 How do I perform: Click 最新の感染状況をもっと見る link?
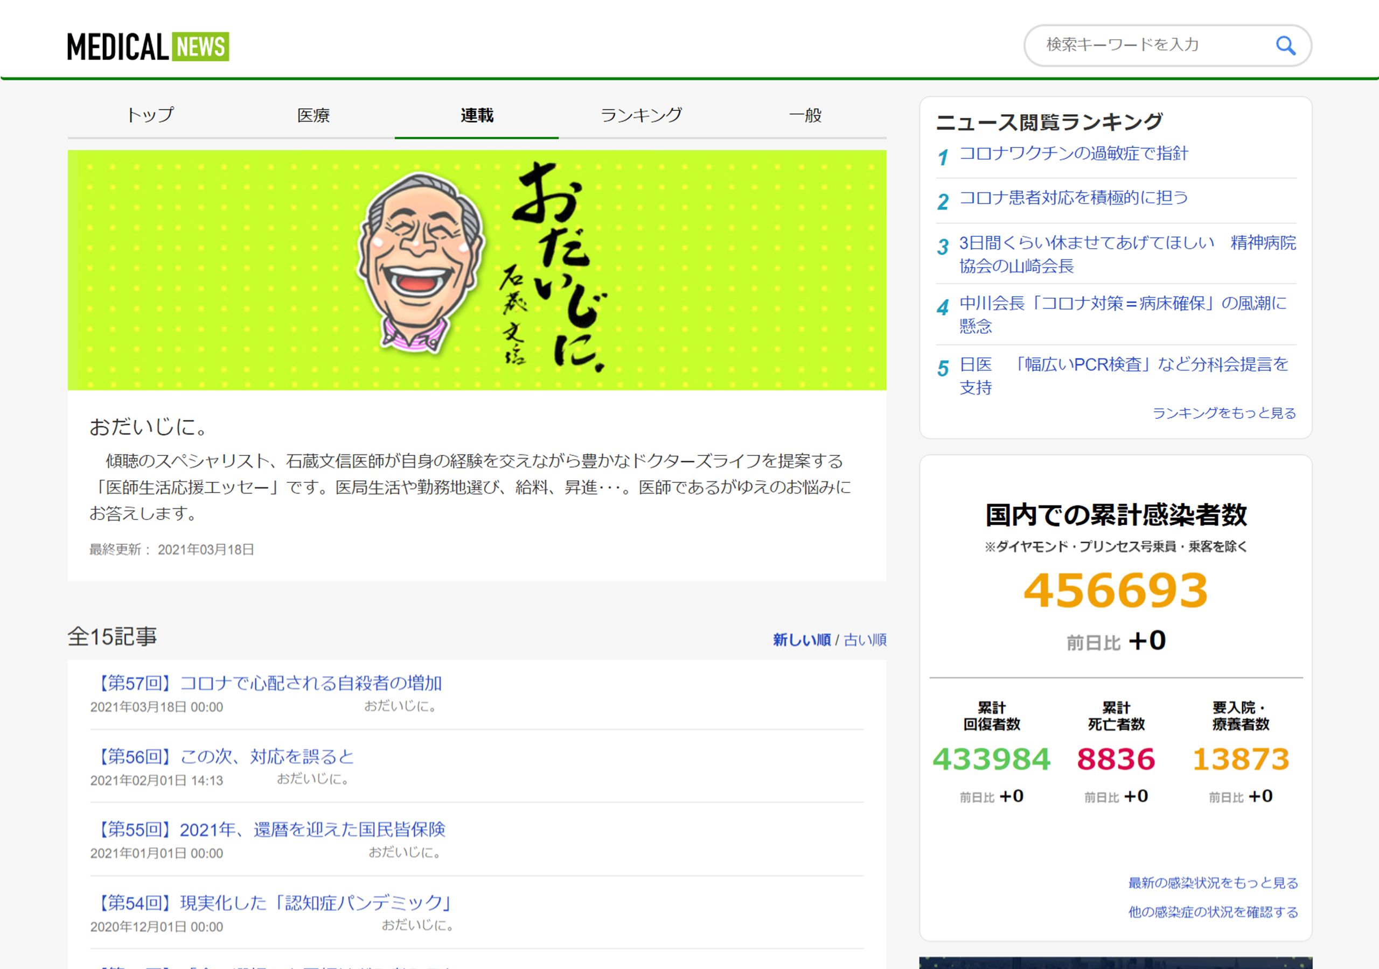tap(1213, 883)
